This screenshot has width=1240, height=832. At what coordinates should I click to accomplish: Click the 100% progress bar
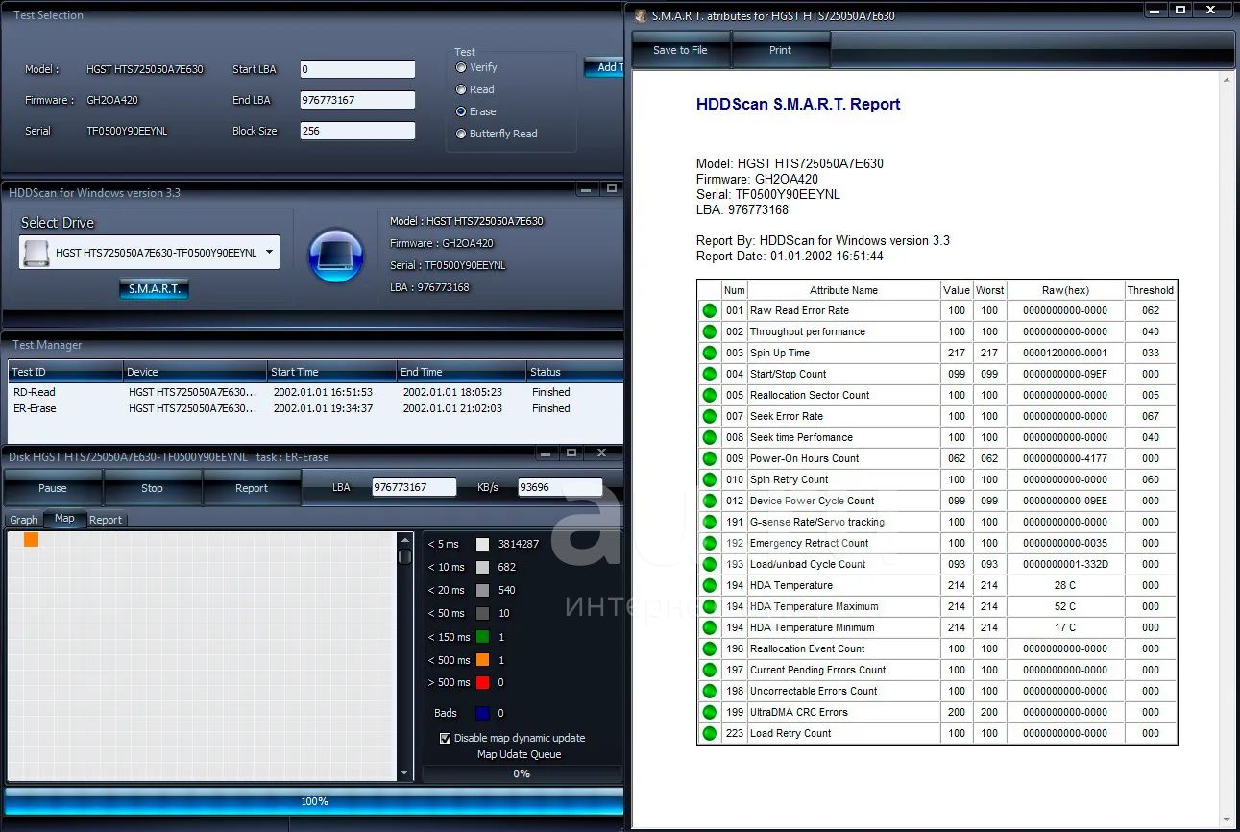(x=314, y=801)
